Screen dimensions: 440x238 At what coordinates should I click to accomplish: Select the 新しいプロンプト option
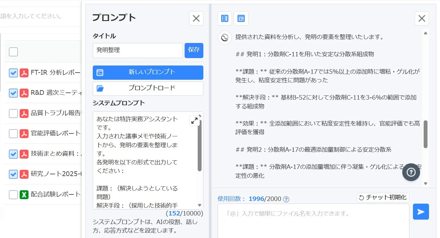(148, 73)
